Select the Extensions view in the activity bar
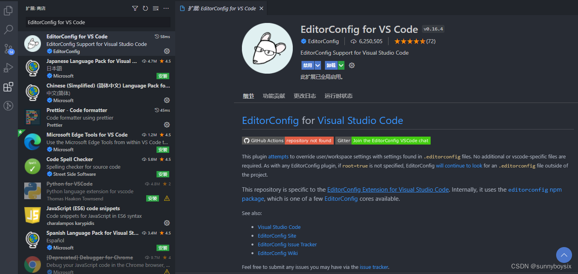 tap(8, 87)
